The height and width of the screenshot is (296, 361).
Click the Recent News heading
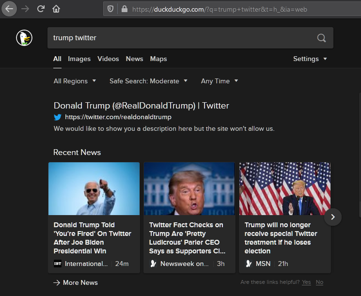[x=77, y=153]
